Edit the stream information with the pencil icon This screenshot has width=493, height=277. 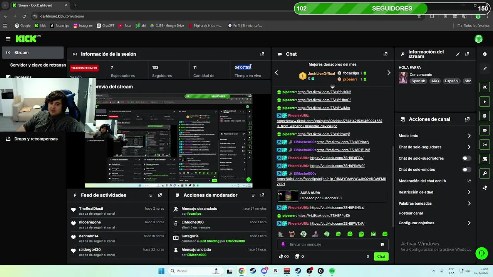point(458,54)
